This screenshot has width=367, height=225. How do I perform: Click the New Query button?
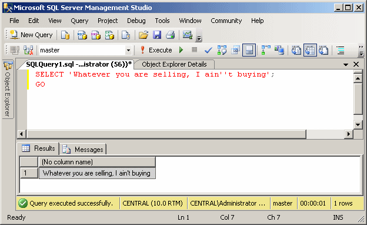pos(32,35)
